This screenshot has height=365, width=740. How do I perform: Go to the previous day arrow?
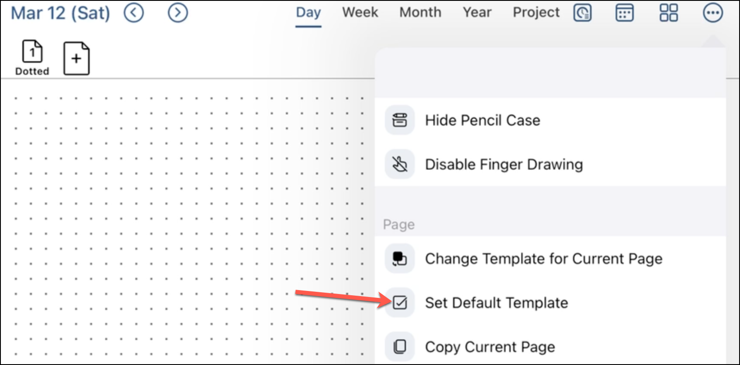(134, 13)
